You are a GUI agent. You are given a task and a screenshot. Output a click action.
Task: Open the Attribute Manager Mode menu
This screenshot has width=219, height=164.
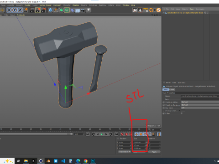(168, 82)
